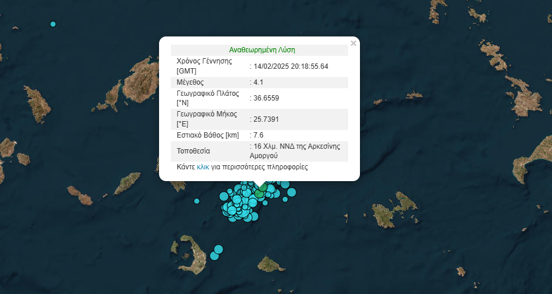Click the origin time value 14/02/2025 20:18:55.64

pos(290,66)
